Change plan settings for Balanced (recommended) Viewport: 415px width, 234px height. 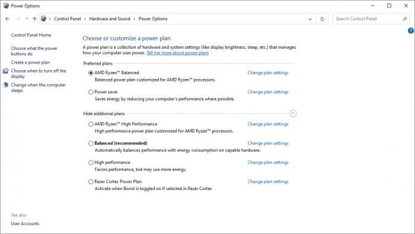pyautogui.click(x=268, y=143)
